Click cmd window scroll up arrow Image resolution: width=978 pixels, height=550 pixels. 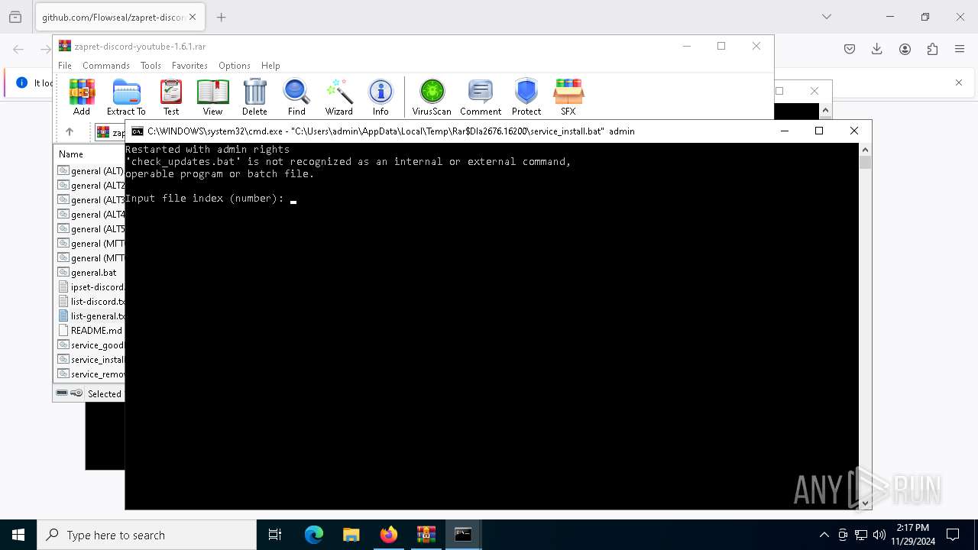pyautogui.click(x=865, y=149)
